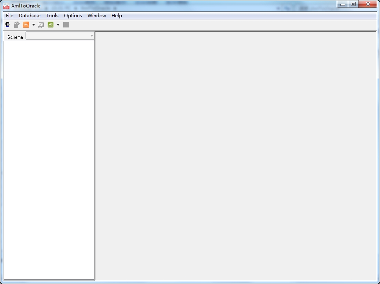Open the Window menu
Viewport: 380px width, 284px height.
(97, 16)
